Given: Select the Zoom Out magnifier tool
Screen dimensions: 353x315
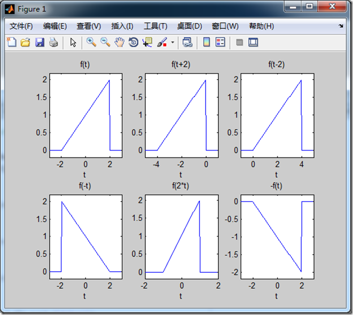Looking at the screenshot, I should (105, 42).
